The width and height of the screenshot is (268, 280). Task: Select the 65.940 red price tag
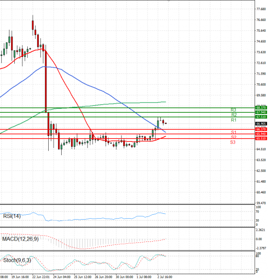coord(261,134)
